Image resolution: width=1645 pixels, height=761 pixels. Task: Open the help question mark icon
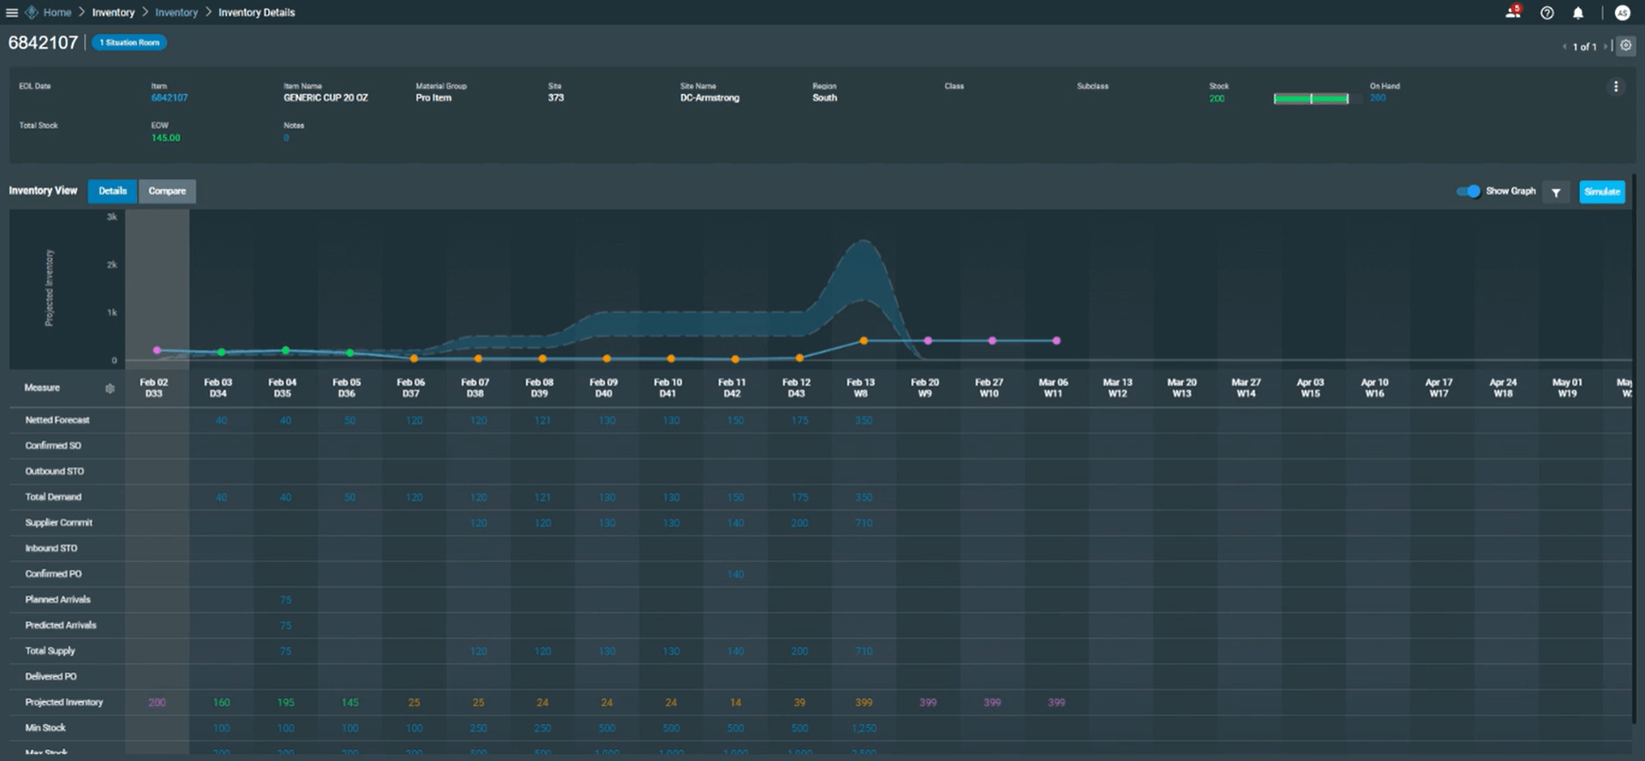pos(1546,13)
